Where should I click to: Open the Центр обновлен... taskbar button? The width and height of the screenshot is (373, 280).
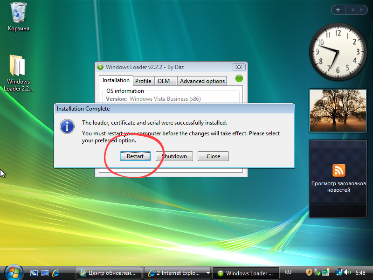pos(109,273)
